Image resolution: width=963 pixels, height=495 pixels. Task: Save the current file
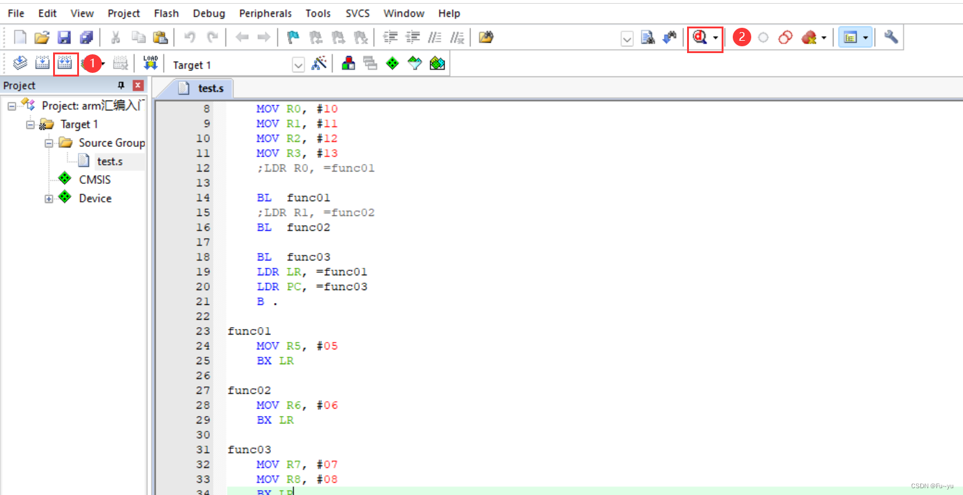[64, 38]
